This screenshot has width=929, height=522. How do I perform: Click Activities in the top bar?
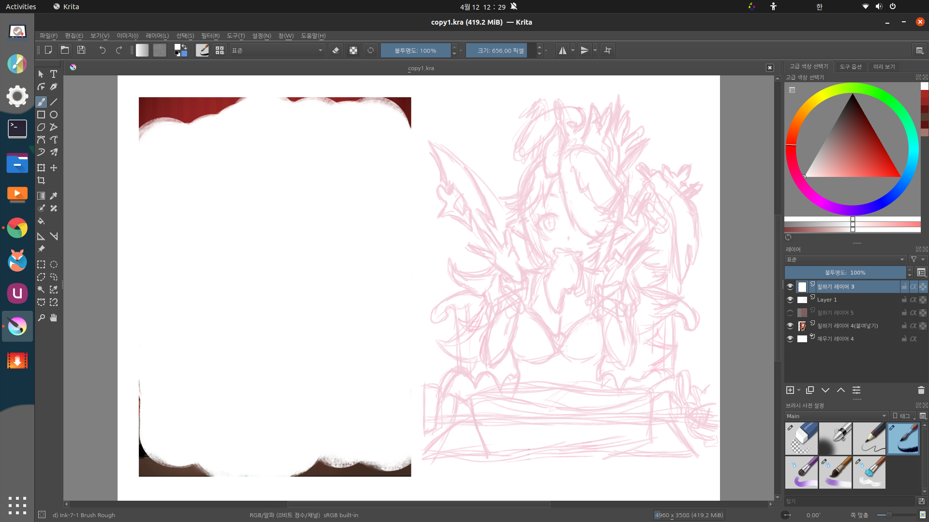pos(21,7)
